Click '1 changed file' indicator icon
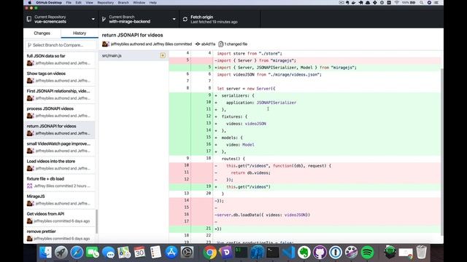 [x=220, y=44]
